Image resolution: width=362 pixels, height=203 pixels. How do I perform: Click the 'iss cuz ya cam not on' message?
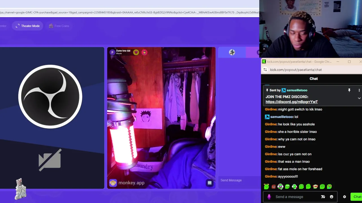(295, 154)
